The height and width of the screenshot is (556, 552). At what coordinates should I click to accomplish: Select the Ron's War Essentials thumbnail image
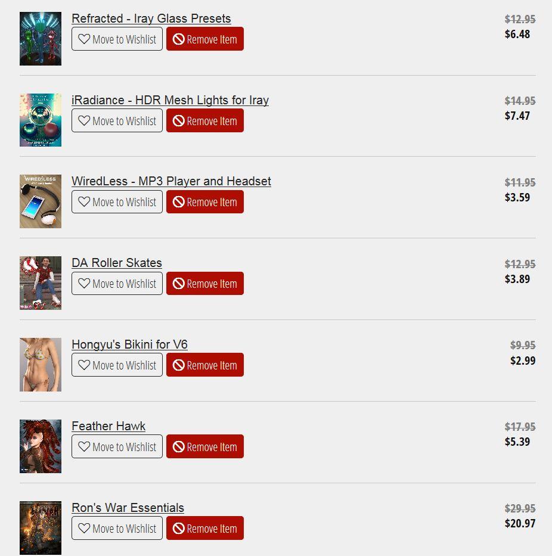[x=41, y=527]
